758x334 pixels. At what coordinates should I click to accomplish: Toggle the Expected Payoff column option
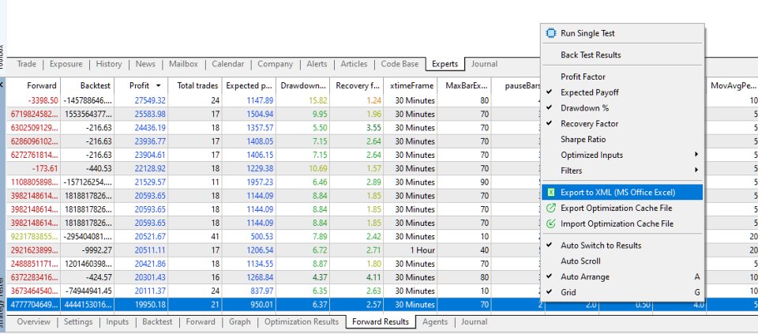point(623,92)
